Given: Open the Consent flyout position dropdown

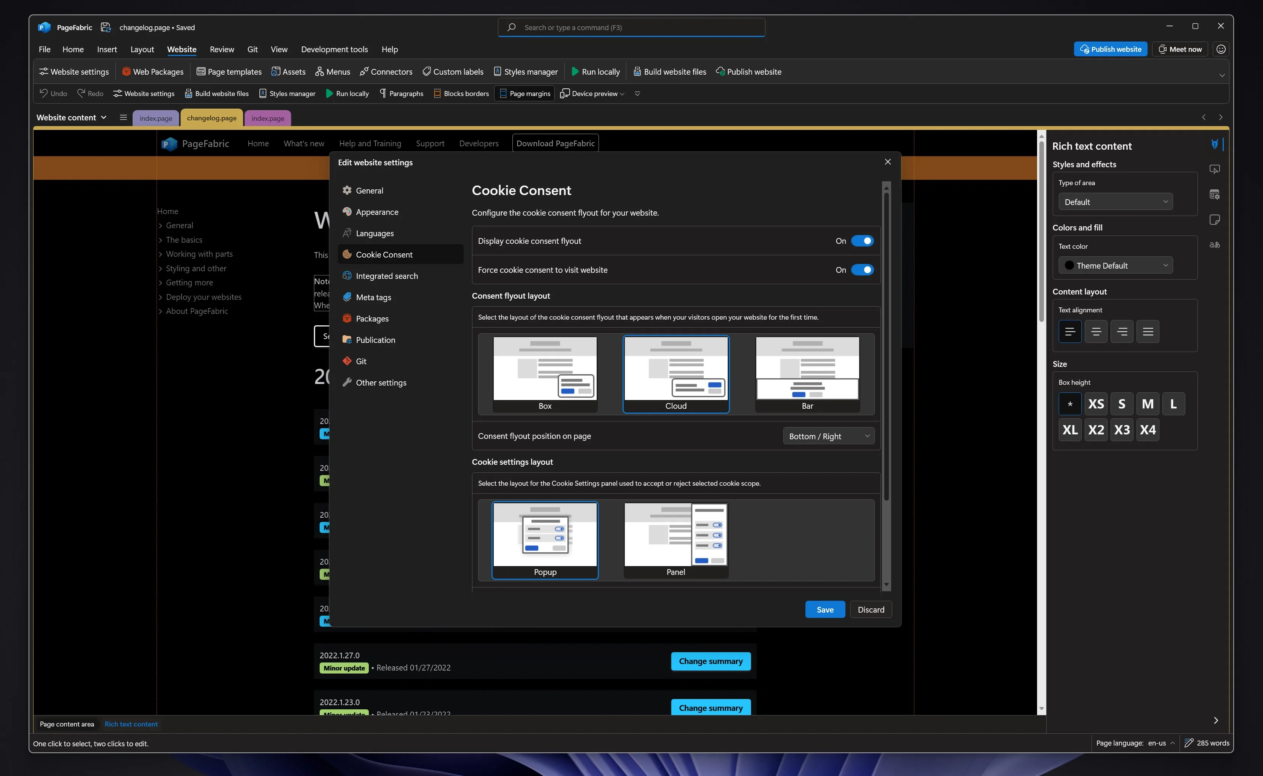Looking at the screenshot, I should 828,436.
